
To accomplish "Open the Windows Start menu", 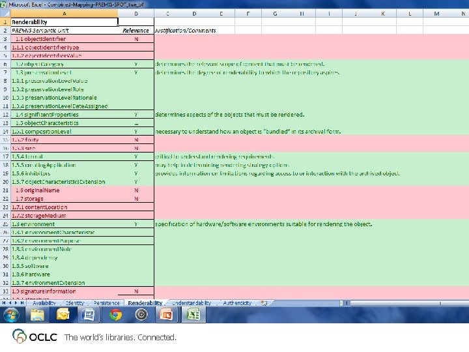I will 11,315.
